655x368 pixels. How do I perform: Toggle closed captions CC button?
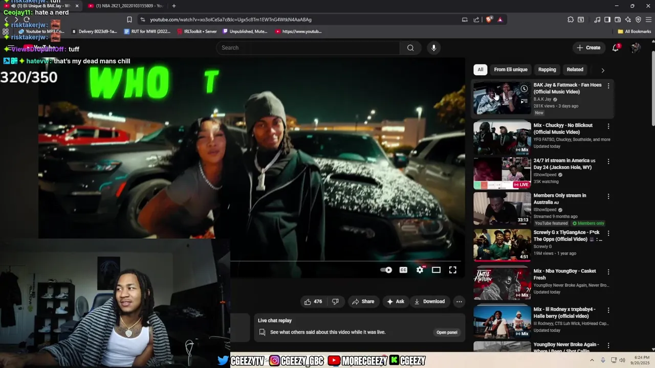tap(403, 270)
